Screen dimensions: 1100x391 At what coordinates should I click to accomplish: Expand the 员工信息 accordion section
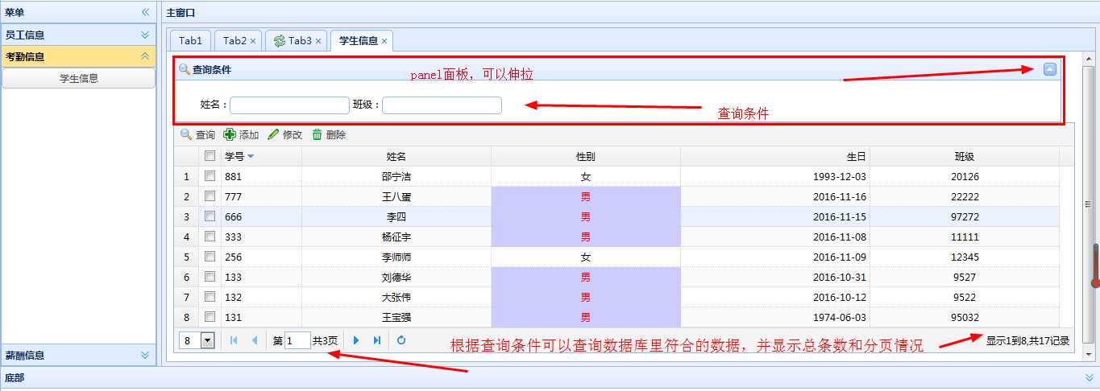146,35
